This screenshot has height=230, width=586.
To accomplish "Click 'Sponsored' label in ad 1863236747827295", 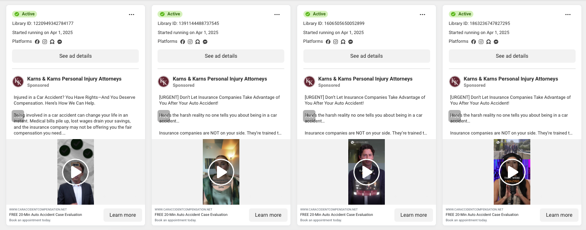I will click(x=474, y=86).
